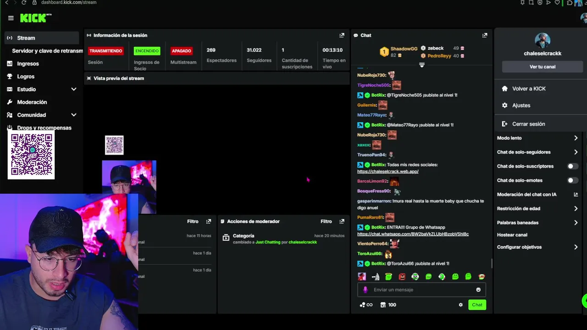Open Logros page
587x330 pixels.
[26, 77]
